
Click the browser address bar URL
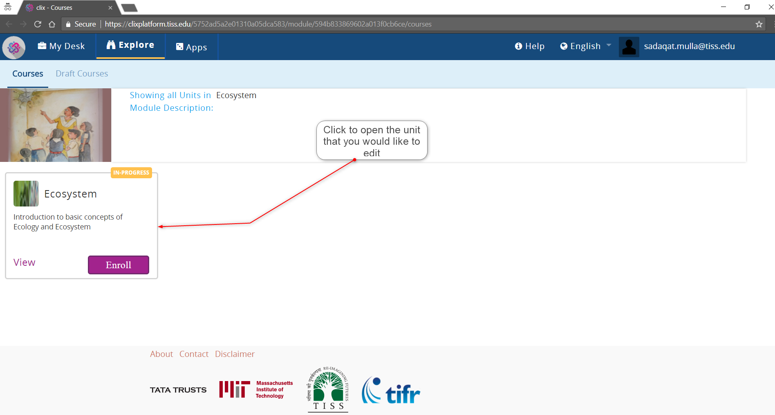point(268,24)
